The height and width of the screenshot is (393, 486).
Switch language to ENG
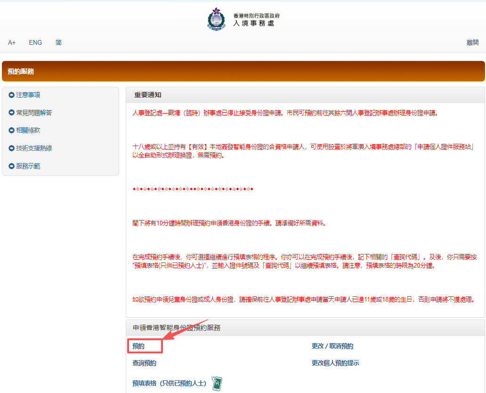click(x=35, y=42)
